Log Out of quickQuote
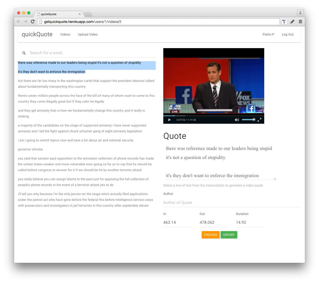The width and height of the screenshot is (319, 283). pos(287,34)
